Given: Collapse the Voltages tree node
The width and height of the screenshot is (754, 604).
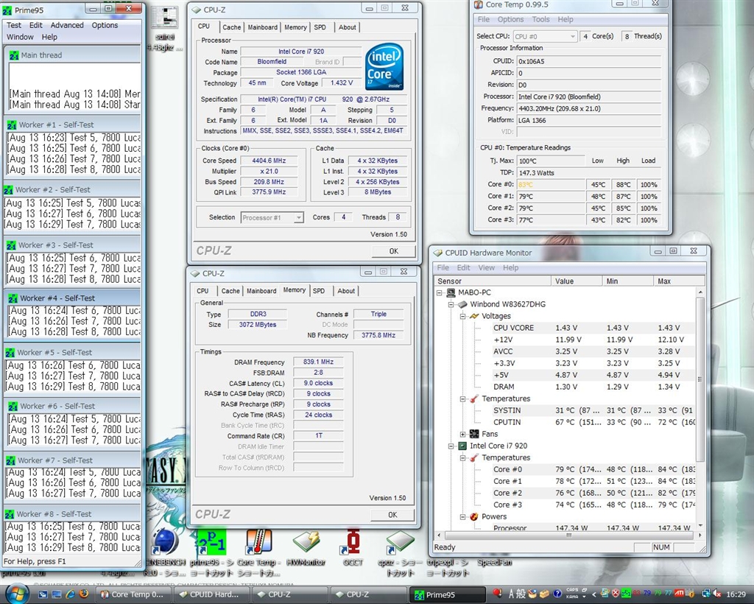Looking at the screenshot, I should click(463, 316).
